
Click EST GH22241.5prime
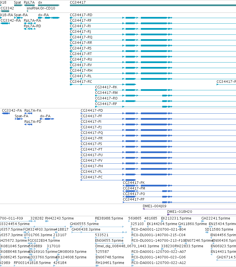[x=216, y=218]
